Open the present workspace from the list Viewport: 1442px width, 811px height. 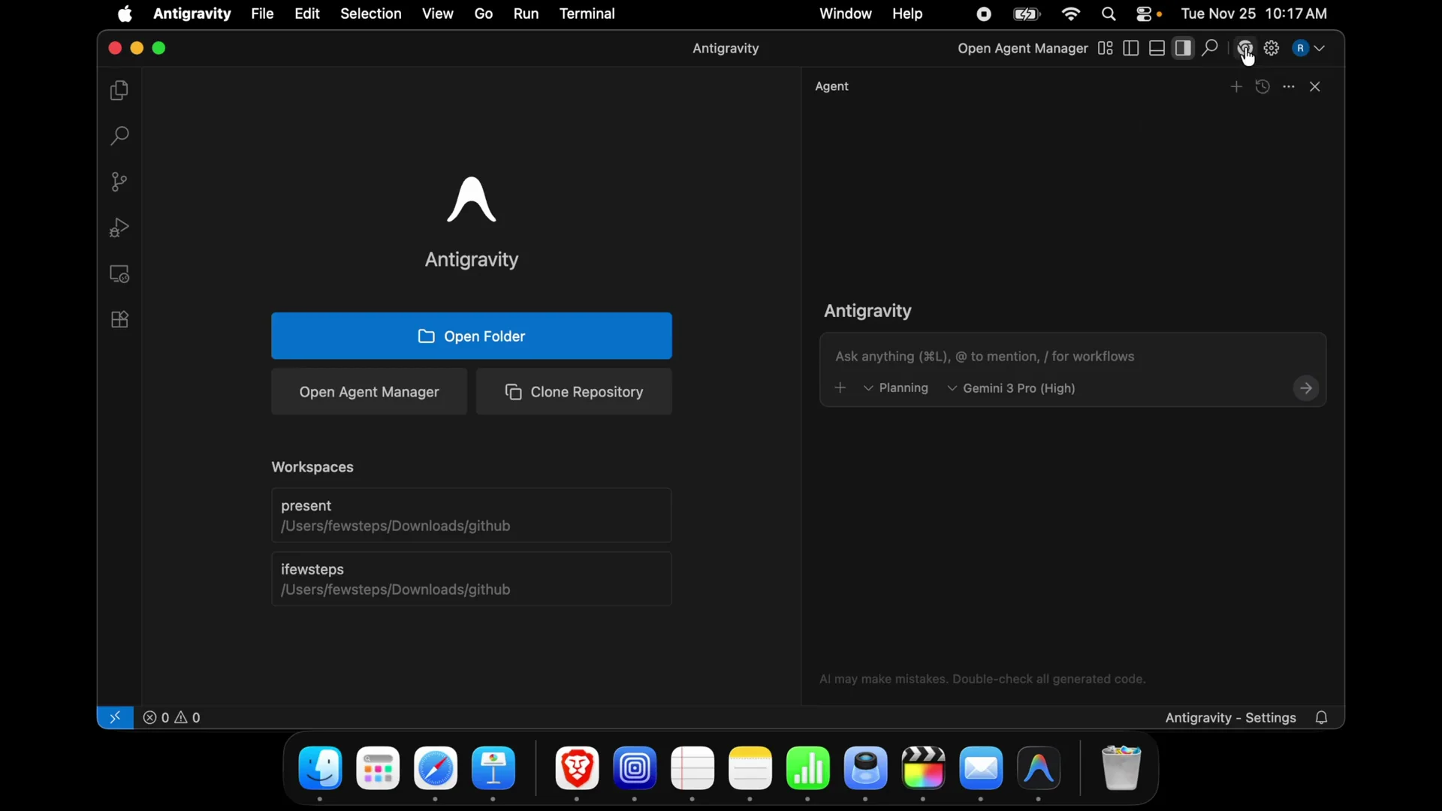(x=471, y=515)
